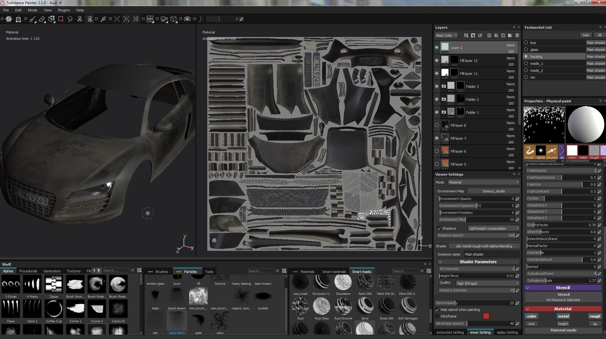Select the rim texture set radio

(x=526, y=77)
